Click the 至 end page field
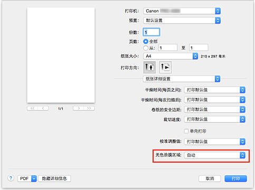This screenshot has width=255, height=190. pyautogui.click(x=199, y=48)
